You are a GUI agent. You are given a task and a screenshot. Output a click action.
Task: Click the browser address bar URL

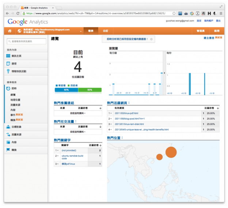(96, 14)
